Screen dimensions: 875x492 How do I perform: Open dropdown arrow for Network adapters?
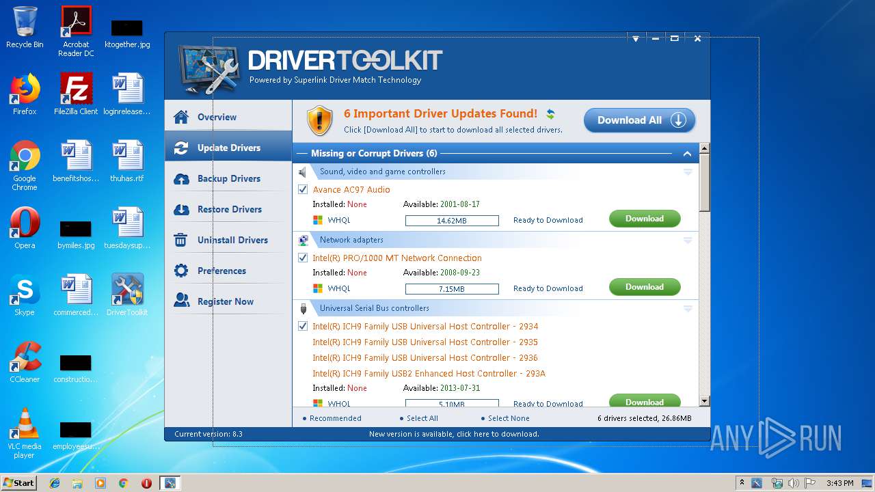point(688,240)
